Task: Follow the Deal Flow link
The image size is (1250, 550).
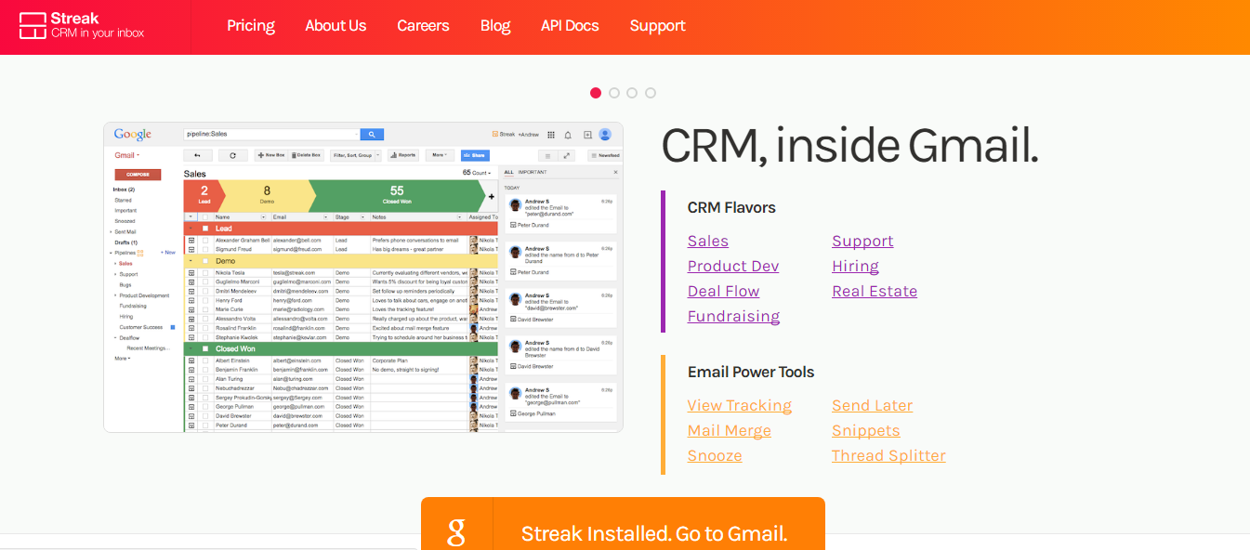Action: click(x=723, y=292)
